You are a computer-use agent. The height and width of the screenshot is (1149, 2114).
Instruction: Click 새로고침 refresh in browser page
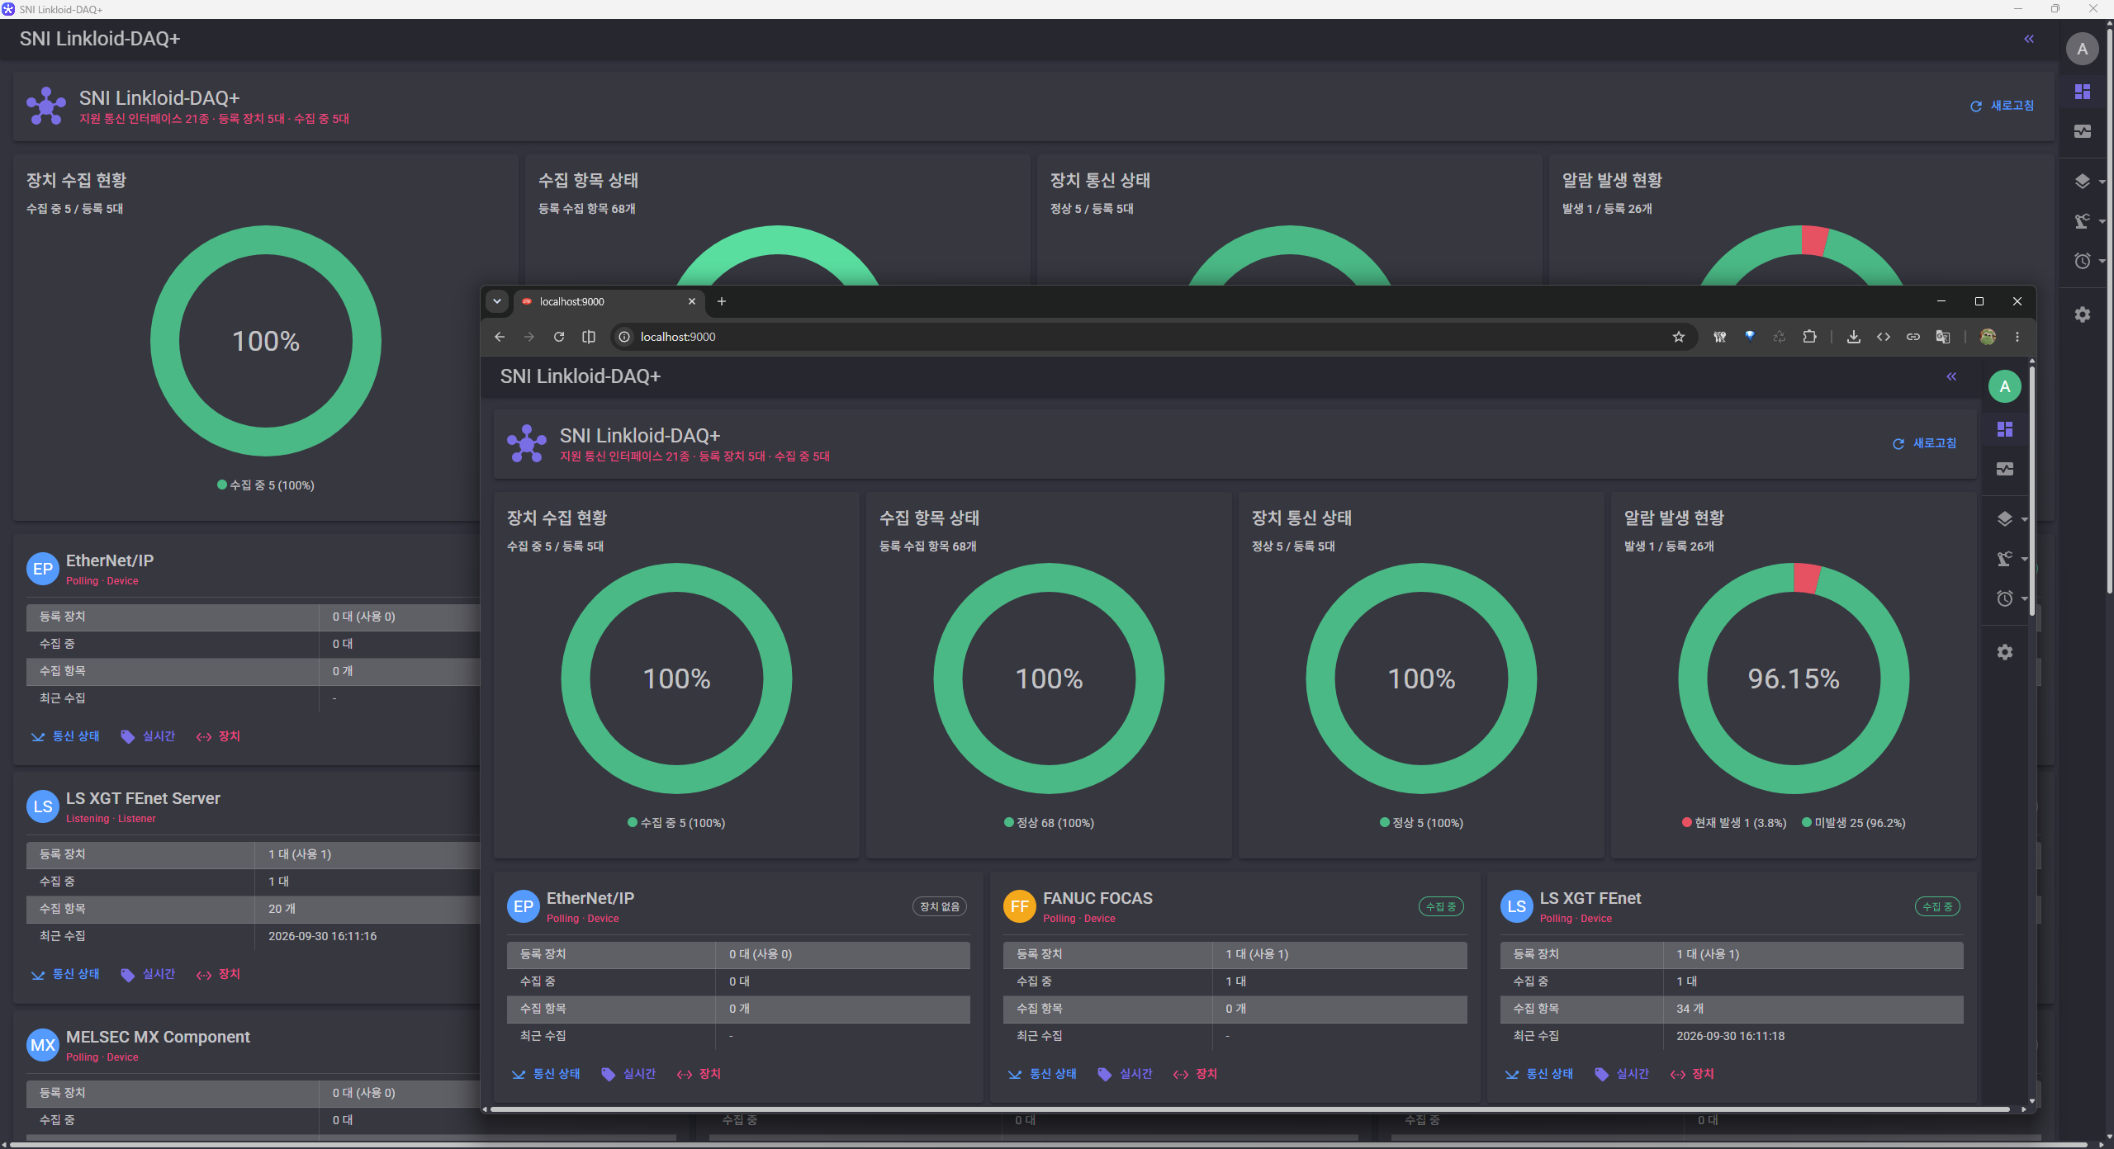(1924, 443)
